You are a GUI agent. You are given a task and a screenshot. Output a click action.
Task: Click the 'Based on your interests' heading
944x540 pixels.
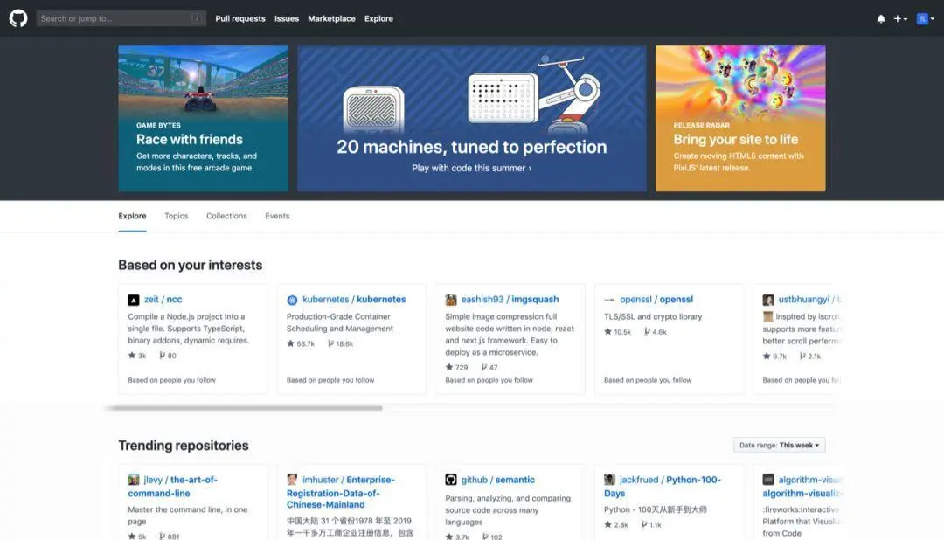[x=191, y=266]
